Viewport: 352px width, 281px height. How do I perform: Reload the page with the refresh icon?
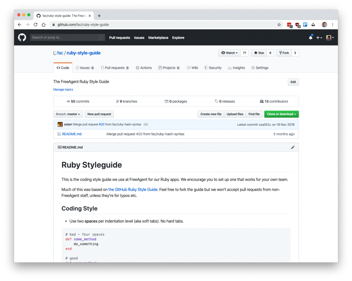click(x=35, y=25)
